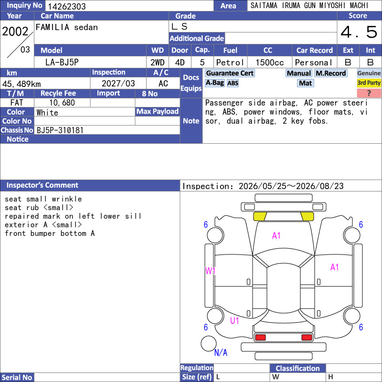
Task: Select the Manual document badge
Action: point(299,73)
